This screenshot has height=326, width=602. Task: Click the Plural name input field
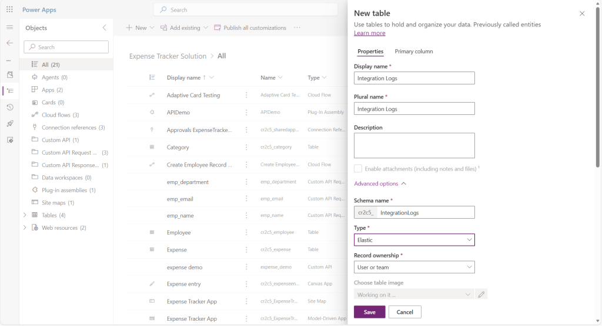pyautogui.click(x=414, y=109)
